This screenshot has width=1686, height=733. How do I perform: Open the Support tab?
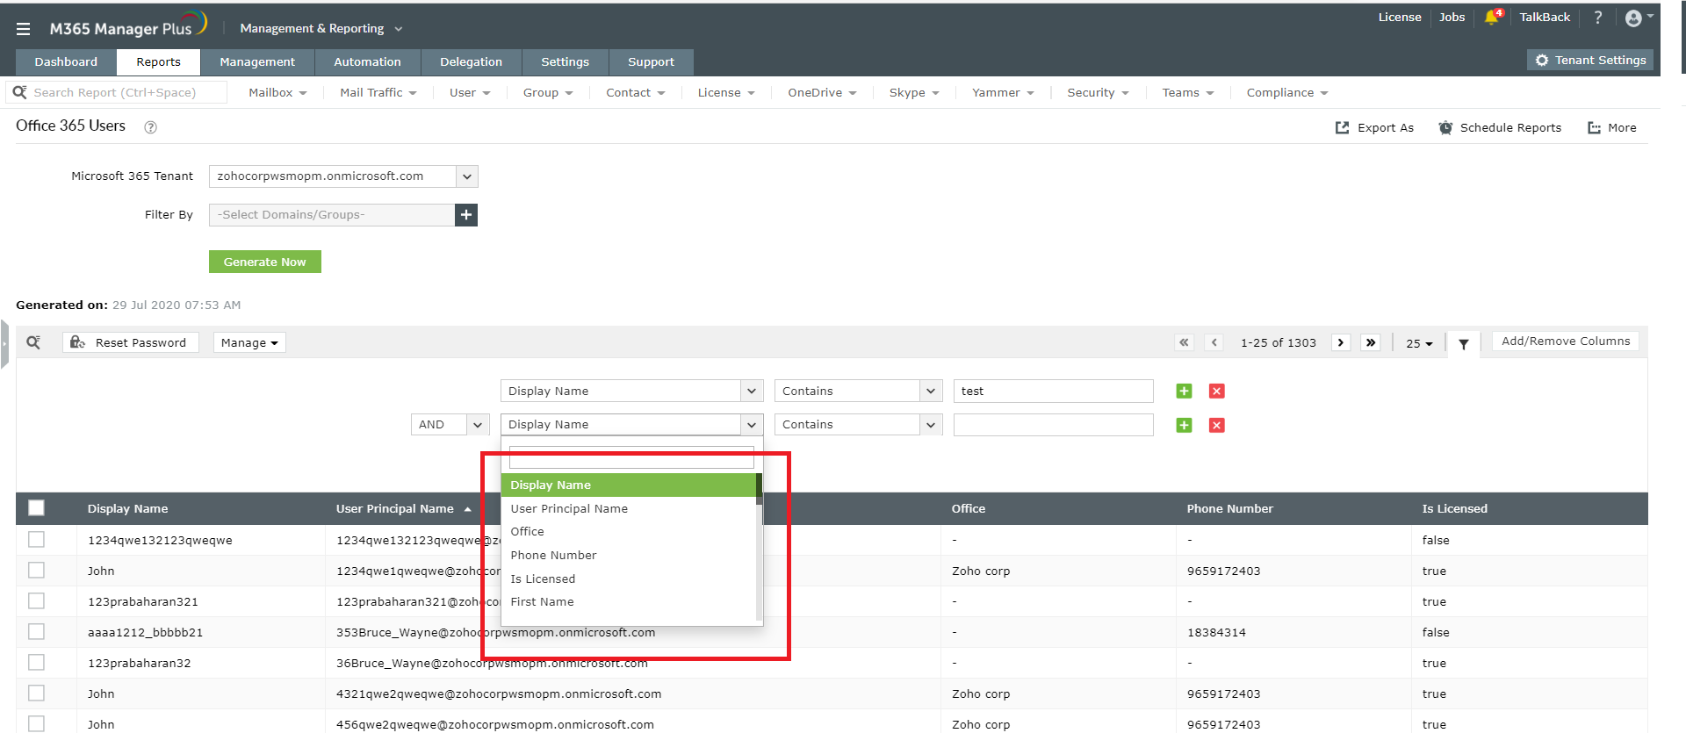coord(651,62)
